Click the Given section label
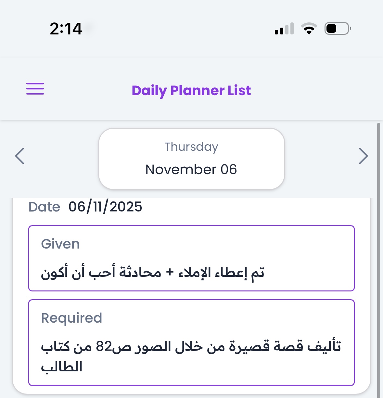Screen dimensions: 383x398 pyautogui.click(x=60, y=244)
